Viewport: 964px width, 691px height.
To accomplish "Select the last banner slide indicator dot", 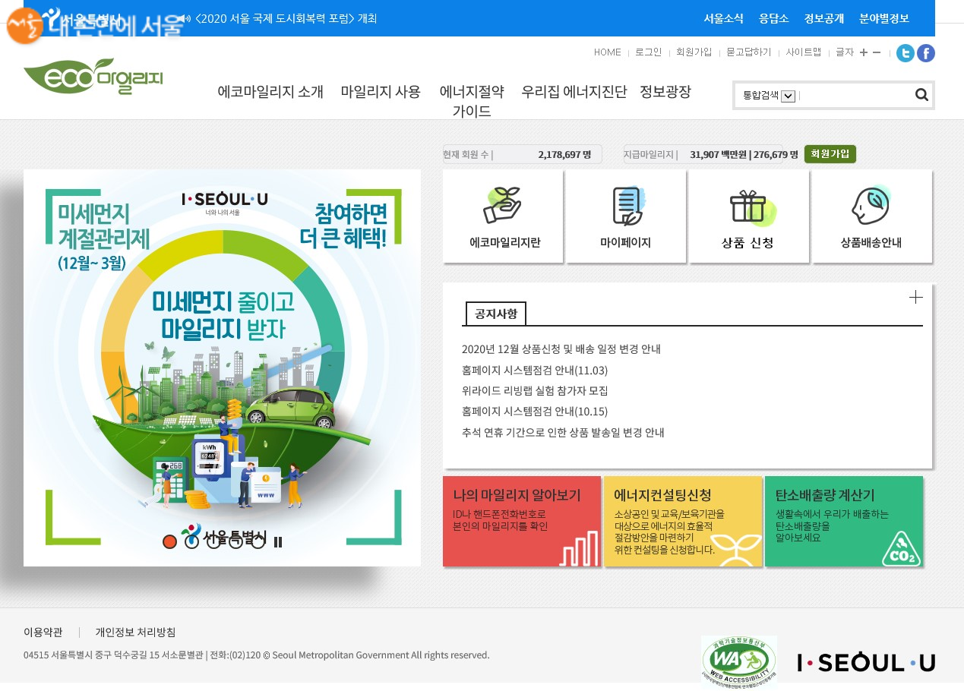I will tap(258, 541).
